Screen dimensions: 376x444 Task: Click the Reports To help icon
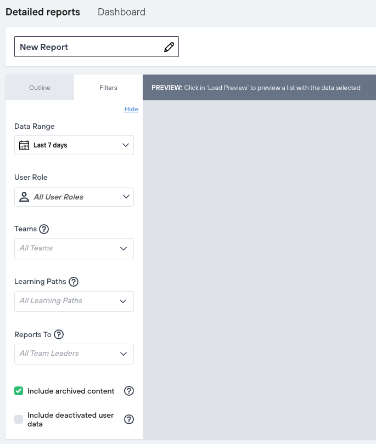pyautogui.click(x=59, y=334)
